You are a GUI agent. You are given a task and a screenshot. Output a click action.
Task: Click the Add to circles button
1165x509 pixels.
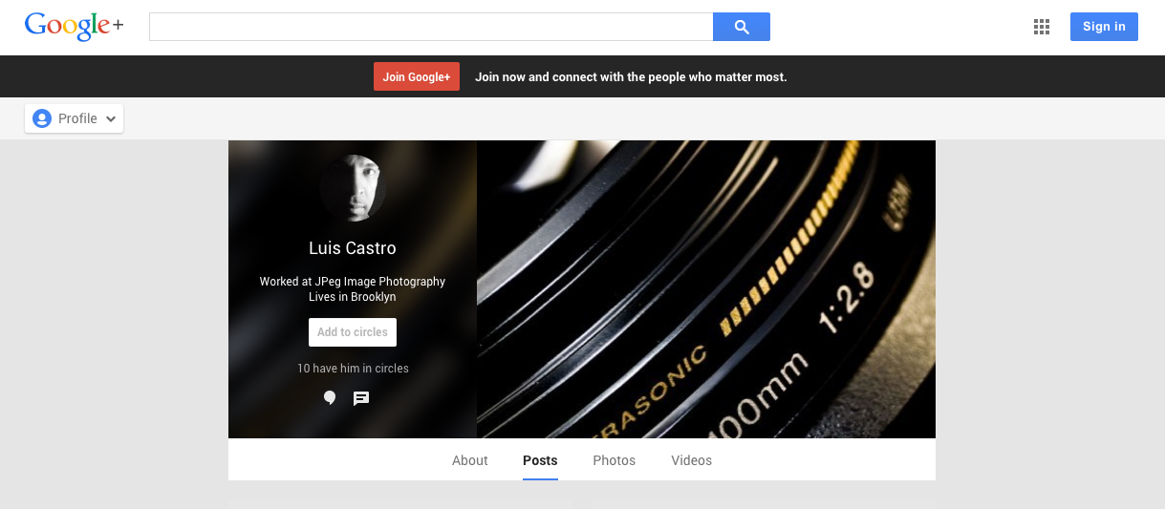tap(353, 332)
